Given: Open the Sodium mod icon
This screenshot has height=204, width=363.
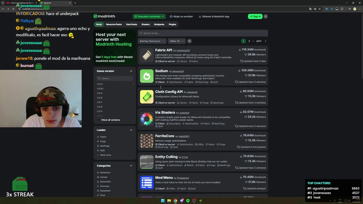Looking at the screenshot, I should [147, 76].
